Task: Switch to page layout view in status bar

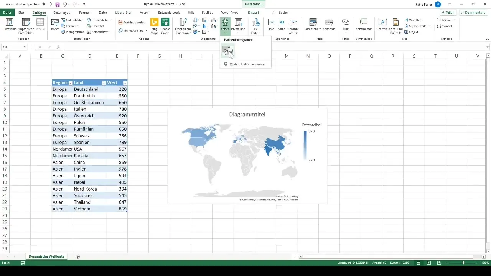Action: click(428, 263)
